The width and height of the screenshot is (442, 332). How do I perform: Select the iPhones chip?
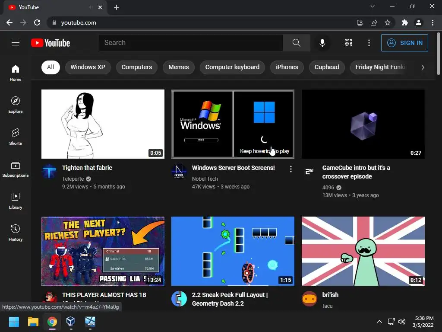click(287, 67)
